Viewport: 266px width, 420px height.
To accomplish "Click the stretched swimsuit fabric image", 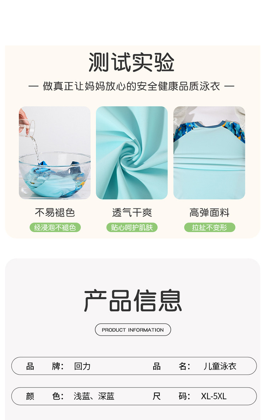I will click(x=209, y=153).
